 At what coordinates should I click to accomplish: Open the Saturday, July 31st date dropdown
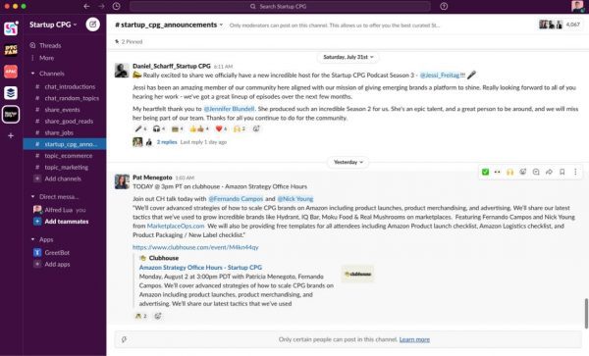click(x=348, y=57)
